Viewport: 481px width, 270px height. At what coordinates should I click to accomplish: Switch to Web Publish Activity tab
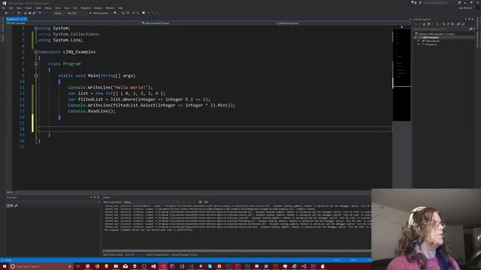tap(113, 255)
